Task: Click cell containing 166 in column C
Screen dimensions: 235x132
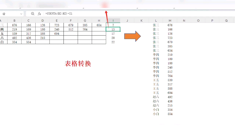Action: click(x=28, y=25)
